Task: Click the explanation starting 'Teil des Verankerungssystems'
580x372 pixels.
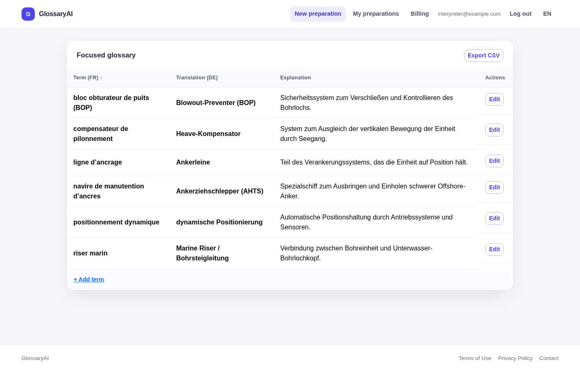Action: point(374,162)
